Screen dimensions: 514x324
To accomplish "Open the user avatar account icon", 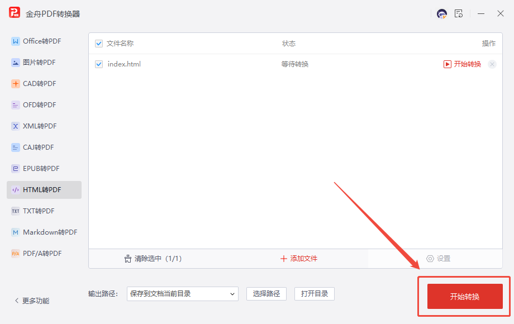I will [442, 14].
